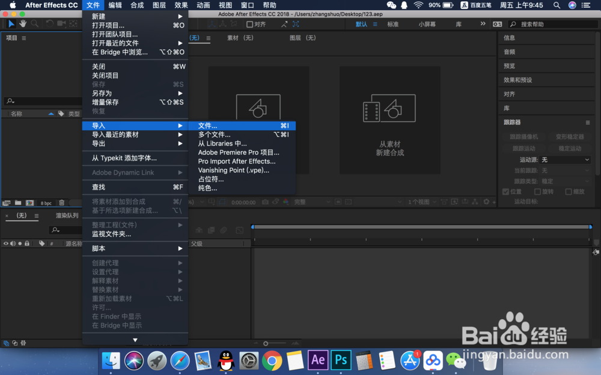Switch to the 标准 workspace

393,24
